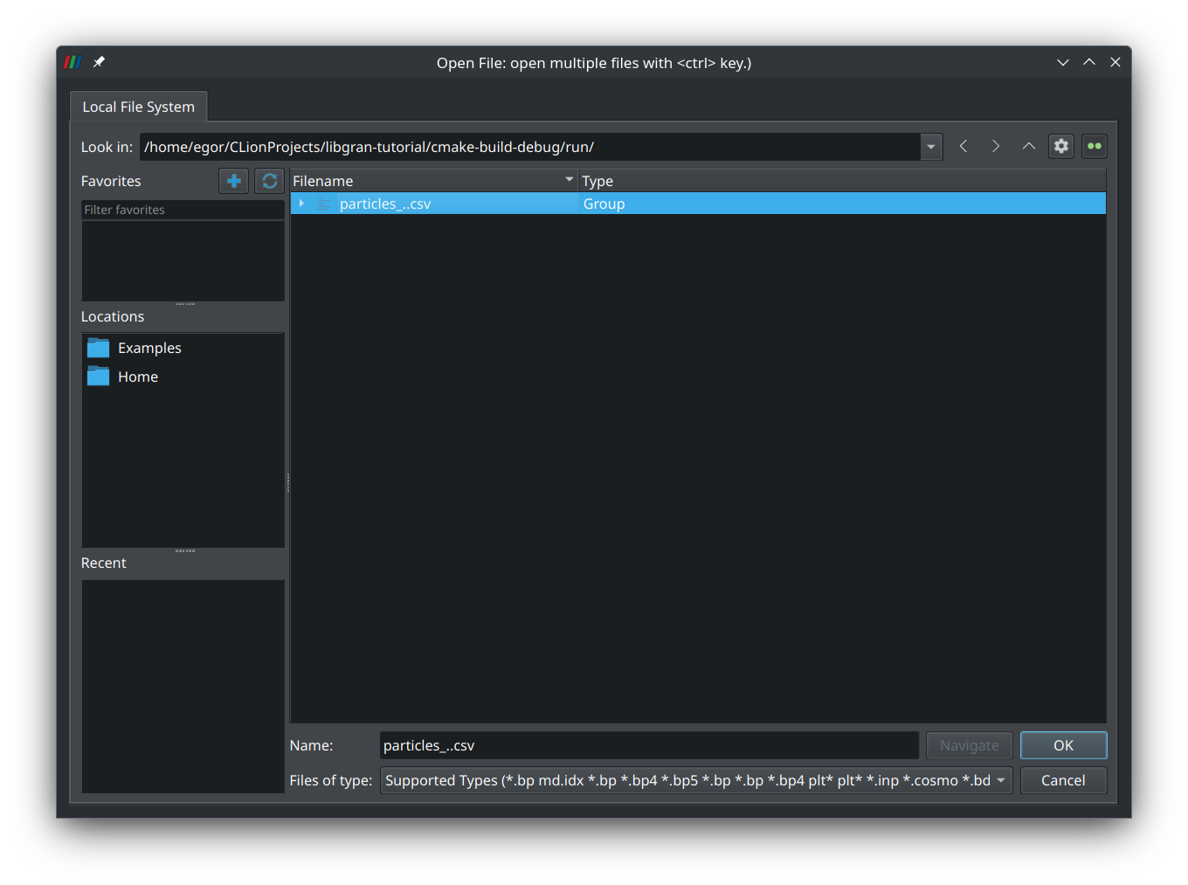
Task: Expand the particles_..csv file group
Action: [x=301, y=204]
